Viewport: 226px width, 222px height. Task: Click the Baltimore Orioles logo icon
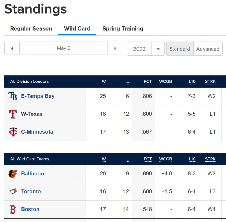pos(13,174)
